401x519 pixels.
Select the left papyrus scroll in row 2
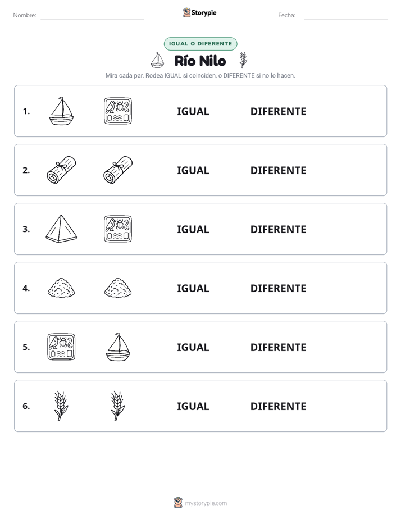pyautogui.click(x=61, y=170)
